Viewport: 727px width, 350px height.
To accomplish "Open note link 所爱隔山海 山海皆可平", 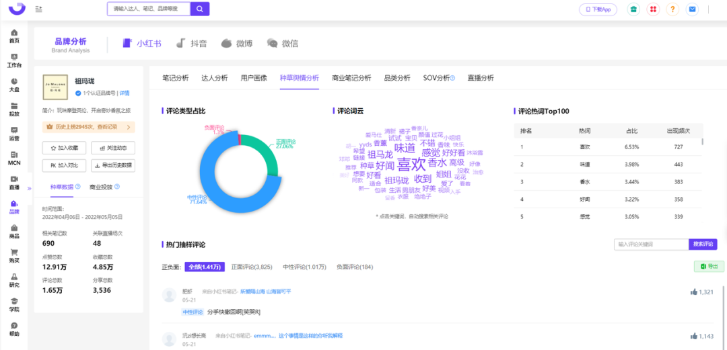I will click(x=265, y=292).
